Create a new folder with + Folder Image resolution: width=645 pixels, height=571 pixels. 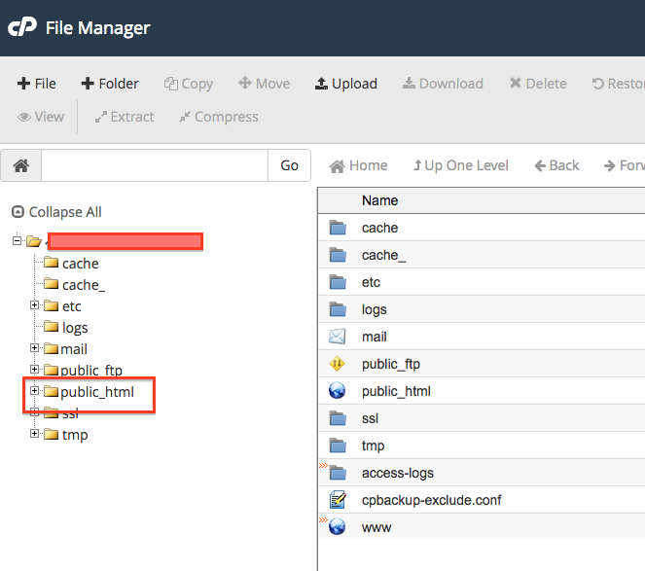click(x=110, y=84)
